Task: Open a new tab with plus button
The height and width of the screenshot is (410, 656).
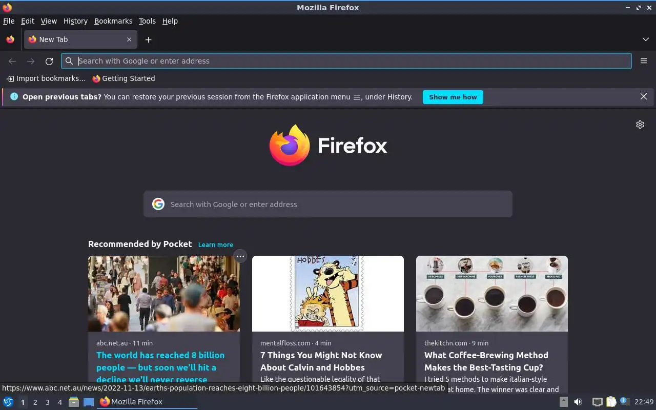Action: 148,39
